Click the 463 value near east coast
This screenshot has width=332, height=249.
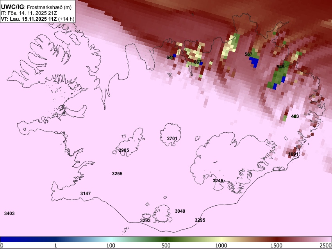coord(295,116)
